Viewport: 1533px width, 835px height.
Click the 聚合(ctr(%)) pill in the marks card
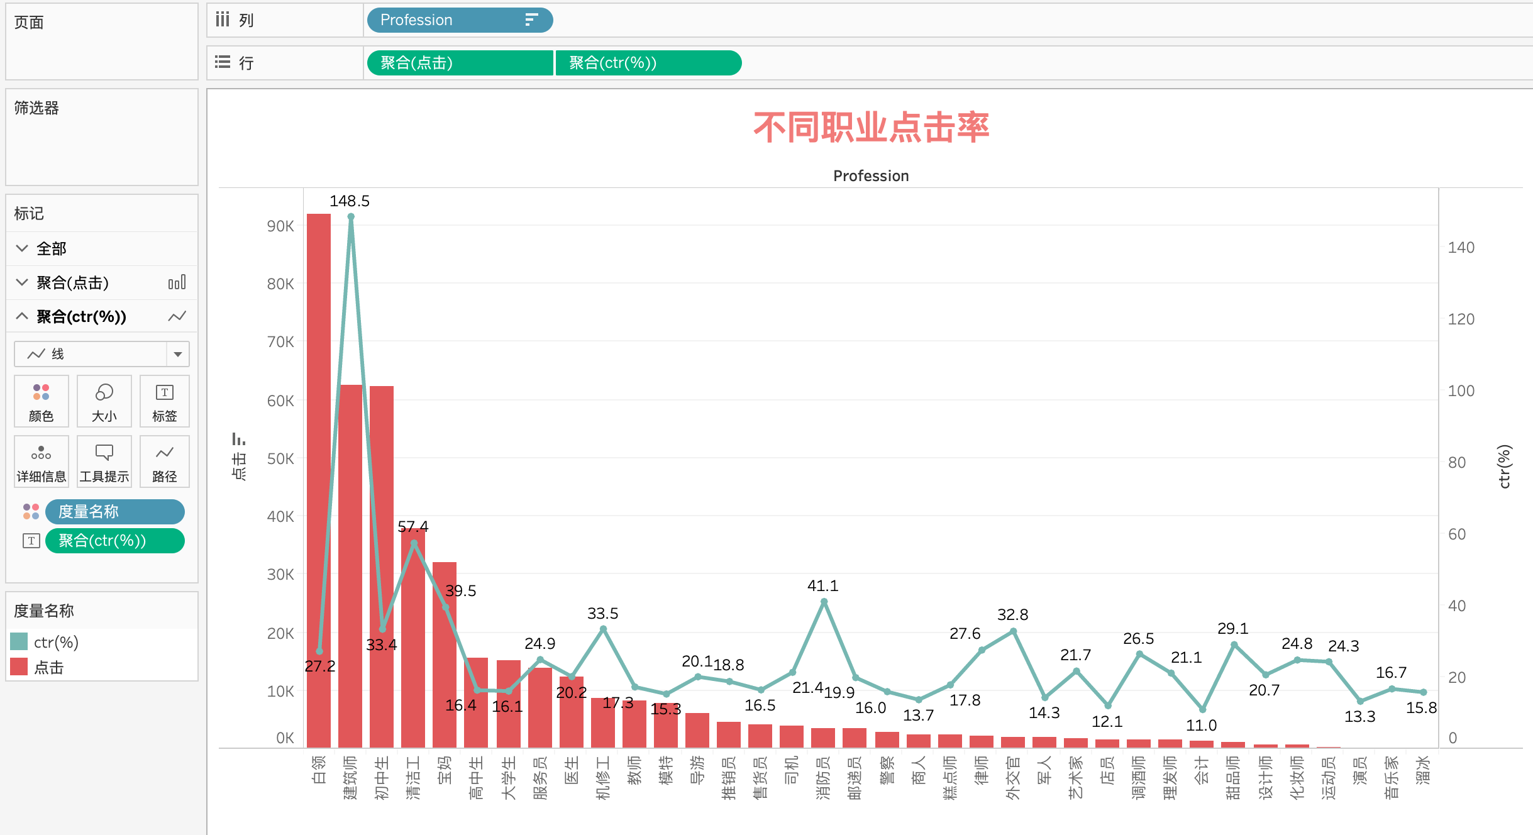coord(115,541)
